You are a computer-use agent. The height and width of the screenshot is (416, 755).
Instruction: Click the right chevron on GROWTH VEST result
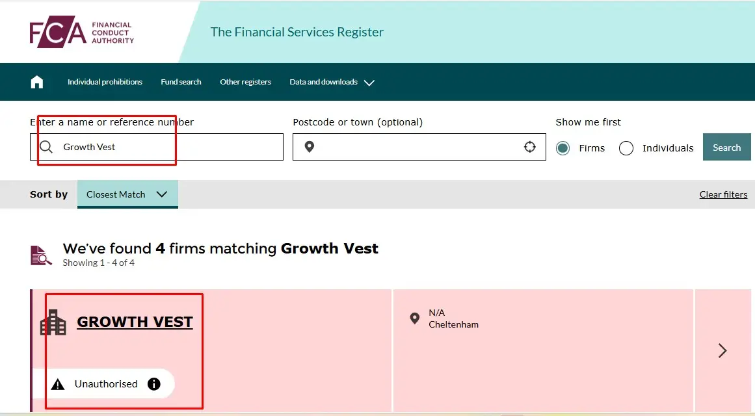click(x=722, y=350)
